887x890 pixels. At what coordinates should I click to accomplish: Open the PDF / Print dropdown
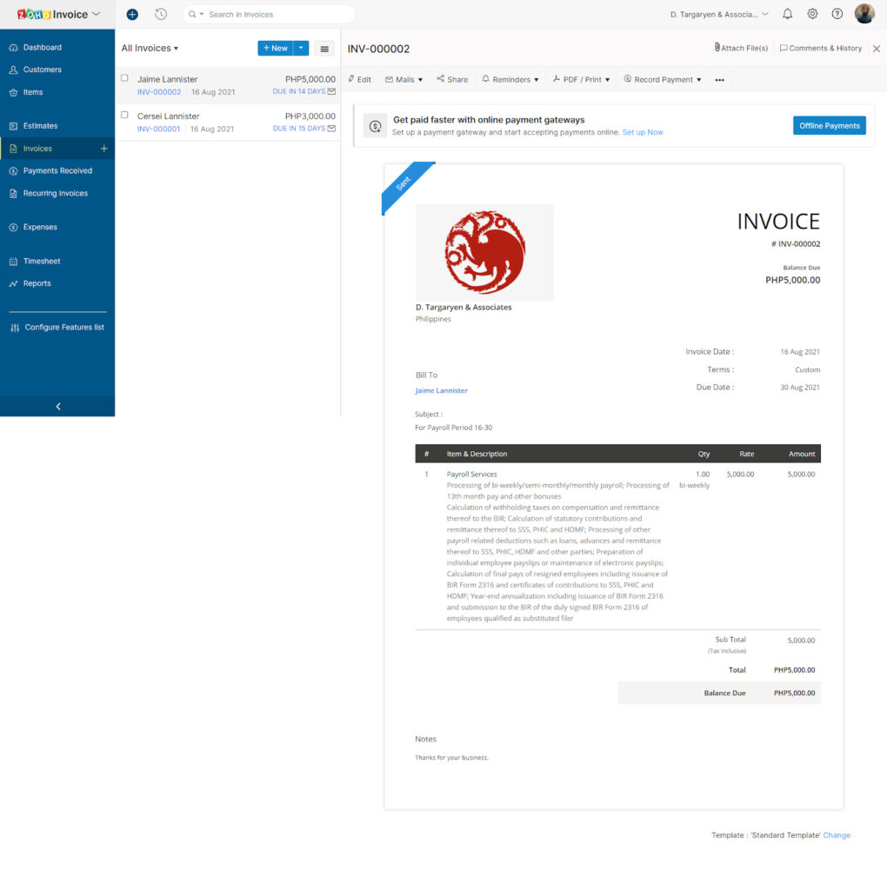point(583,79)
